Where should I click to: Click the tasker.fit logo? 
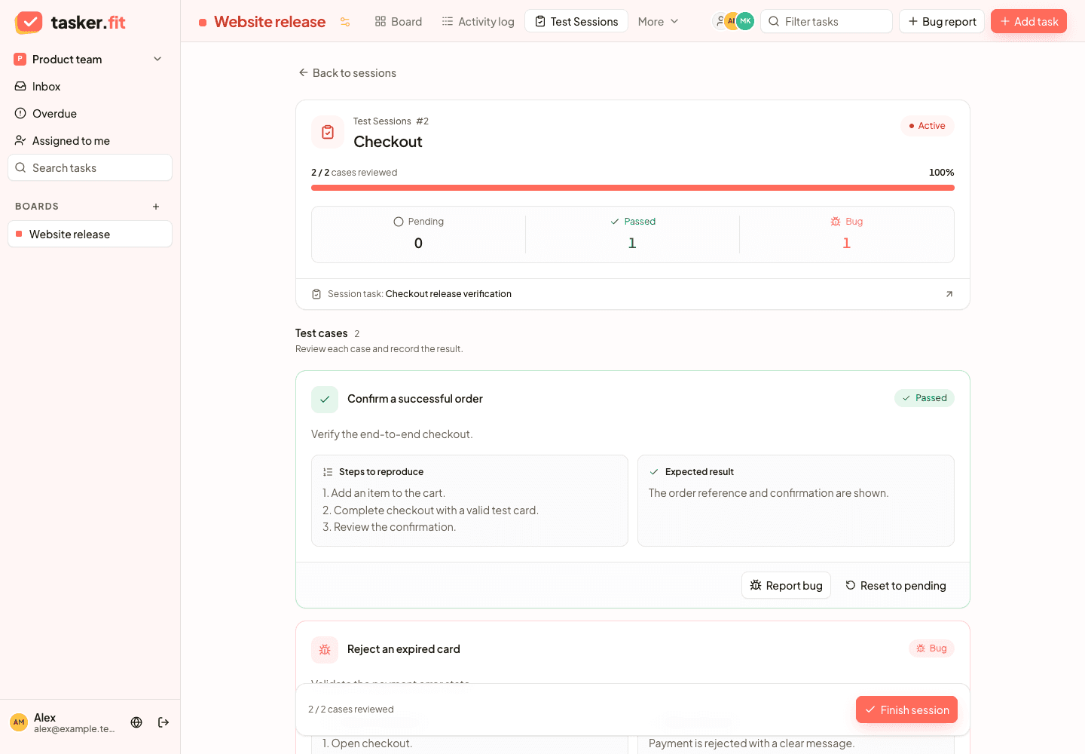[x=70, y=23]
